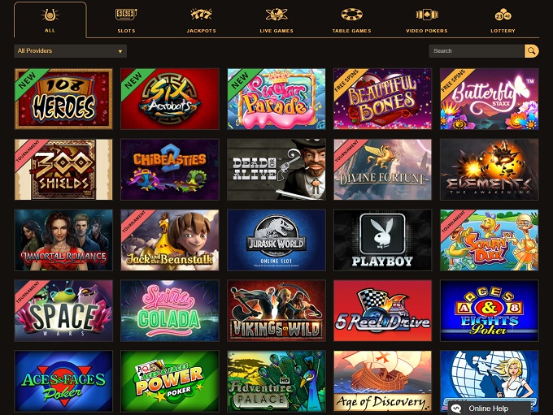Screen dimensions: 553x415
Task: Open the Online Help chat widget
Action: 490,408
